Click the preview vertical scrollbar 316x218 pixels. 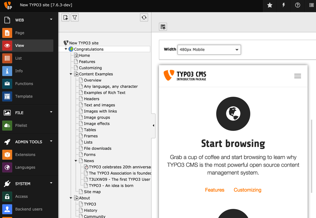point(312,156)
